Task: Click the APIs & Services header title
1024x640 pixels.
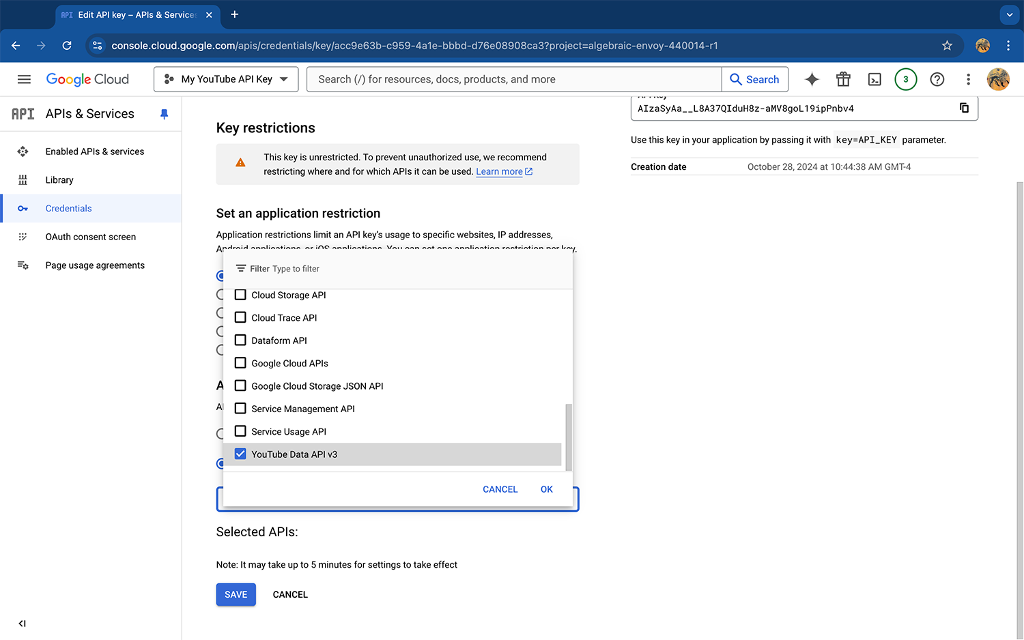Action: coord(90,114)
